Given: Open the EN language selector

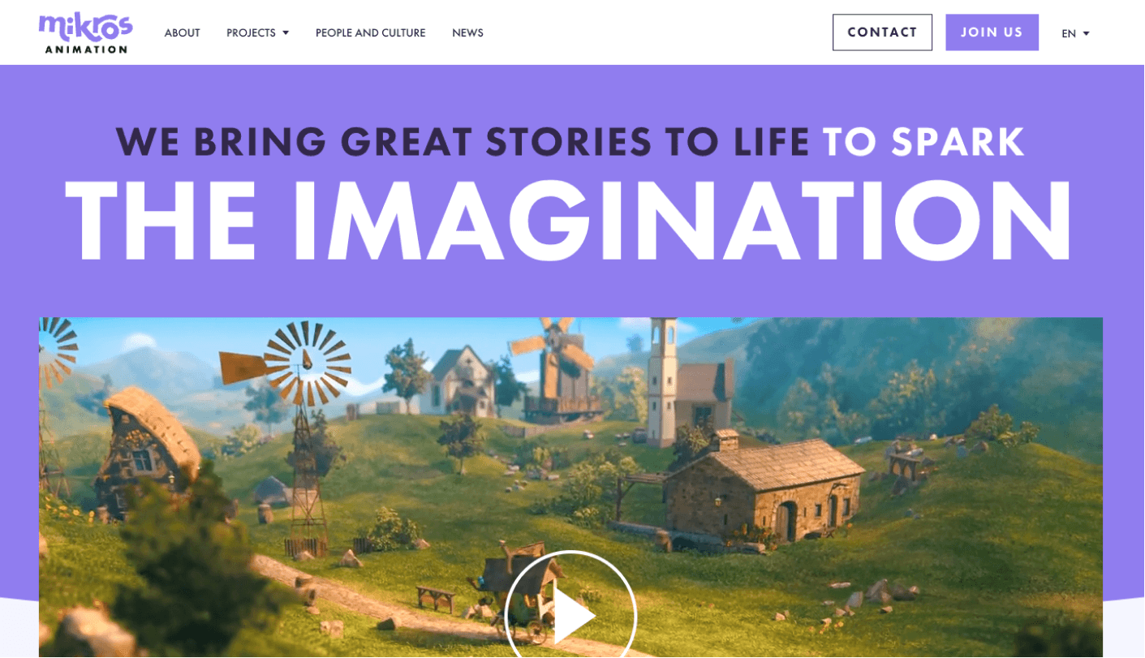Looking at the screenshot, I should click(x=1075, y=33).
